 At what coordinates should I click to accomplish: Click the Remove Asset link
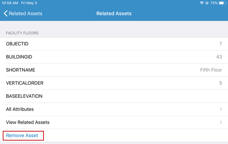tap(22, 135)
